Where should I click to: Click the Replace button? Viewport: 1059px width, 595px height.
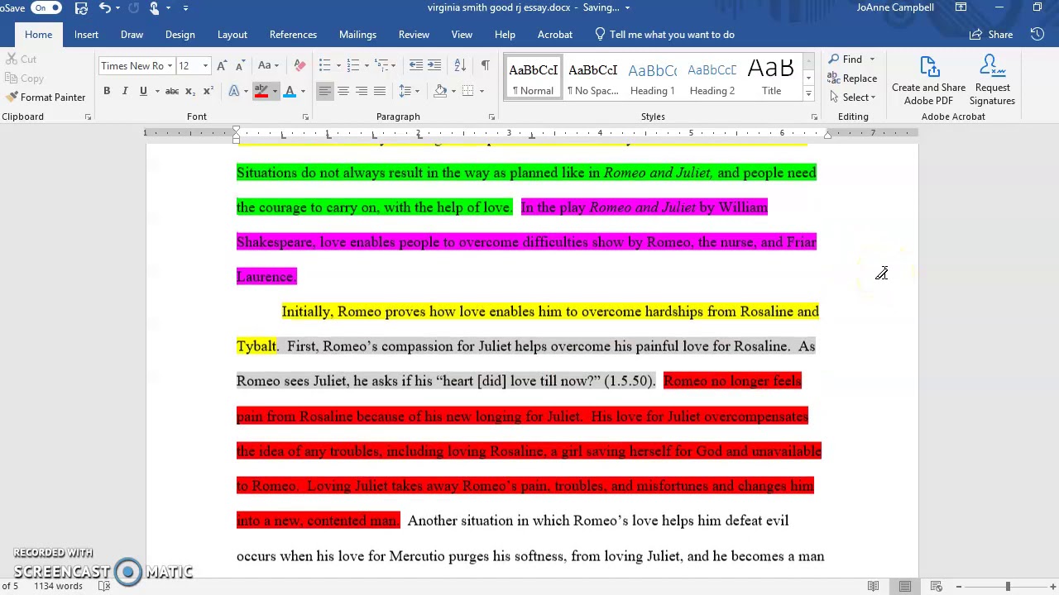[853, 79]
